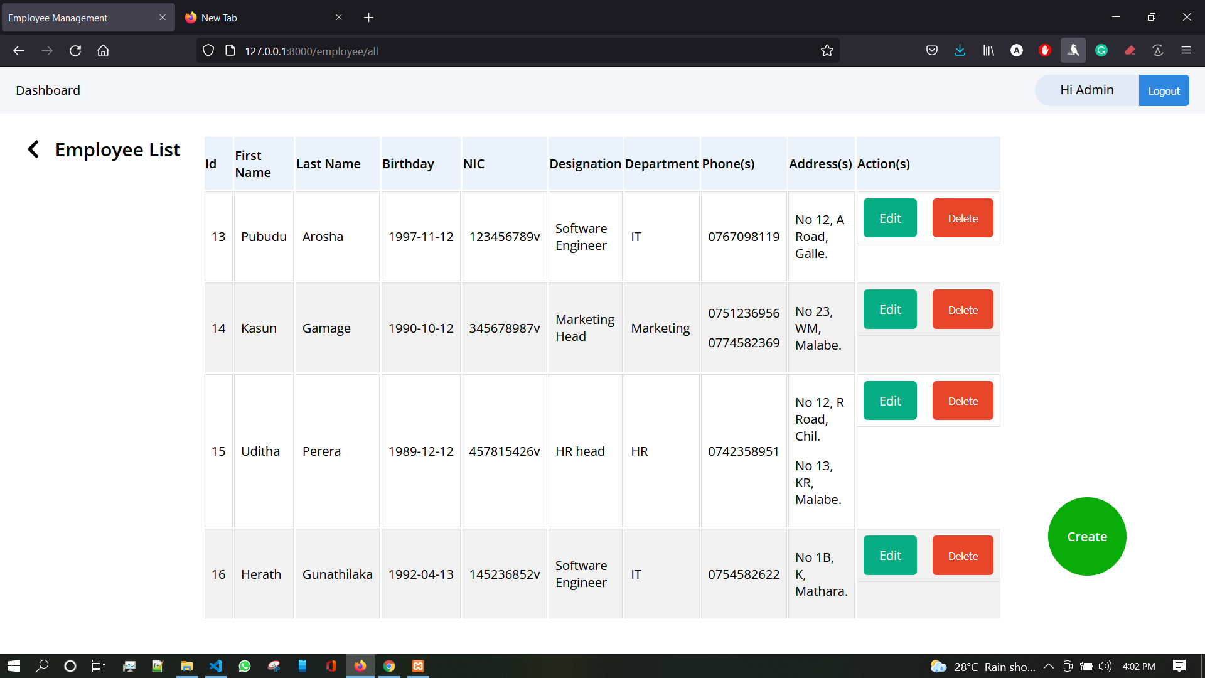
Task: Open the Firefox downloads panel
Action: 960,51
